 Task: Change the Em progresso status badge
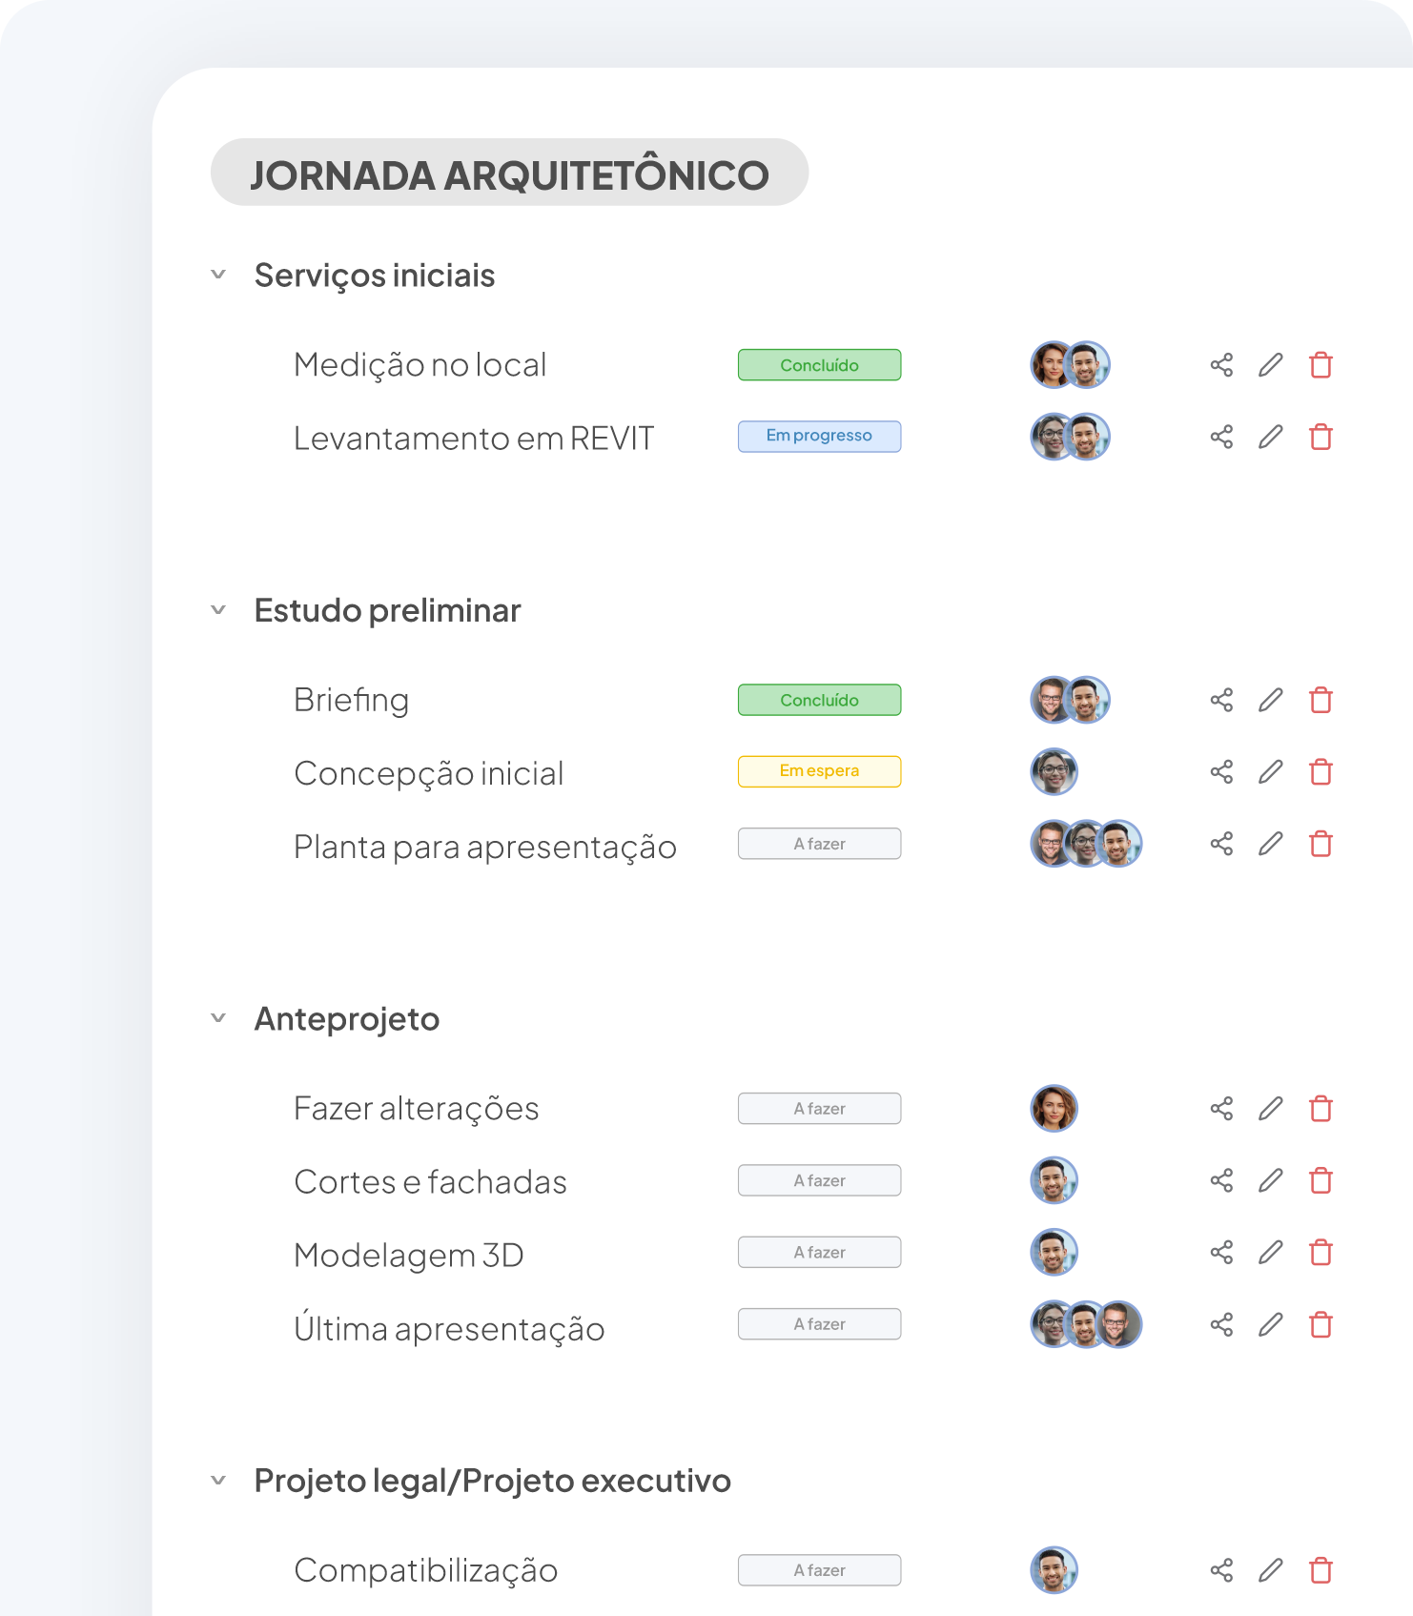[819, 437]
